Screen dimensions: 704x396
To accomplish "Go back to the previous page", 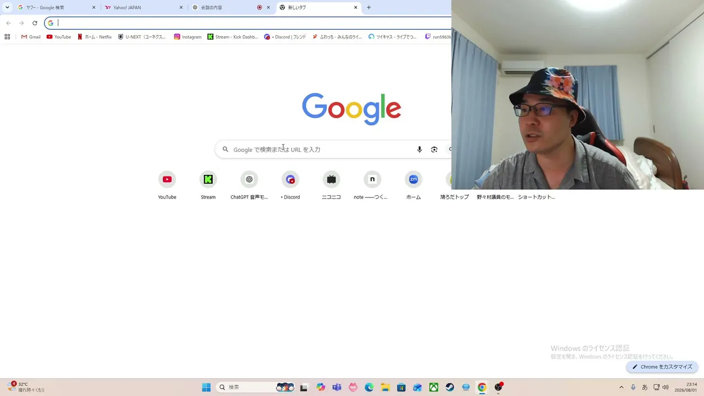I will [x=8, y=23].
